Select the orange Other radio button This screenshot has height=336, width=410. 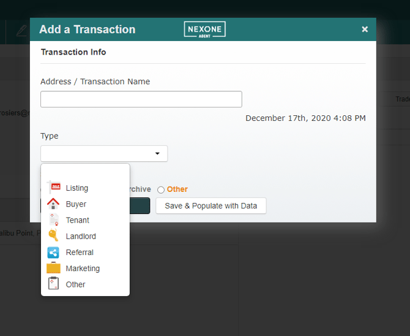(x=161, y=190)
